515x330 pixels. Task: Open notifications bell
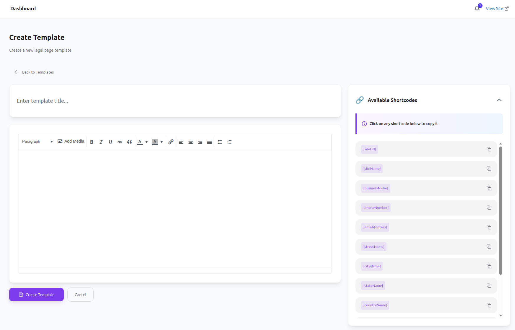[x=477, y=9]
